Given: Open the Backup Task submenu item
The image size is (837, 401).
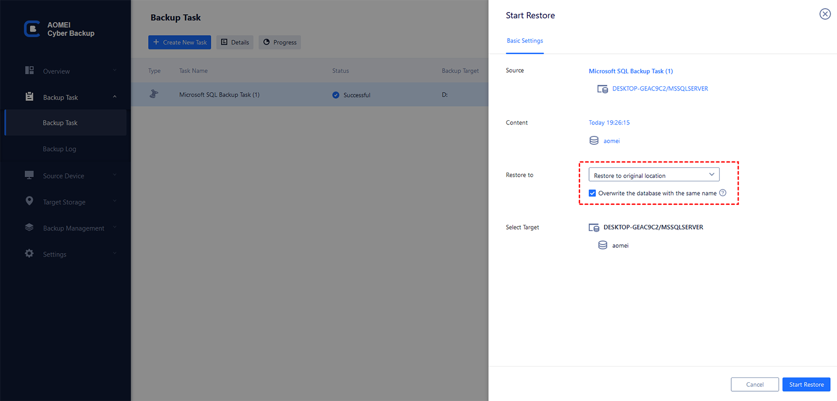Looking at the screenshot, I should click(x=66, y=123).
